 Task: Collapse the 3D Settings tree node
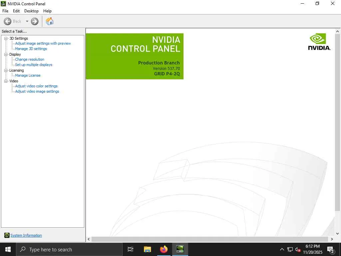coord(6,38)
